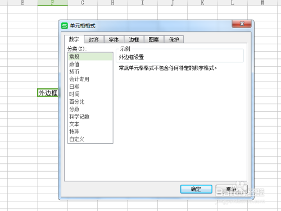
Task: Confirm with the 确定 button
Action: 196,189
